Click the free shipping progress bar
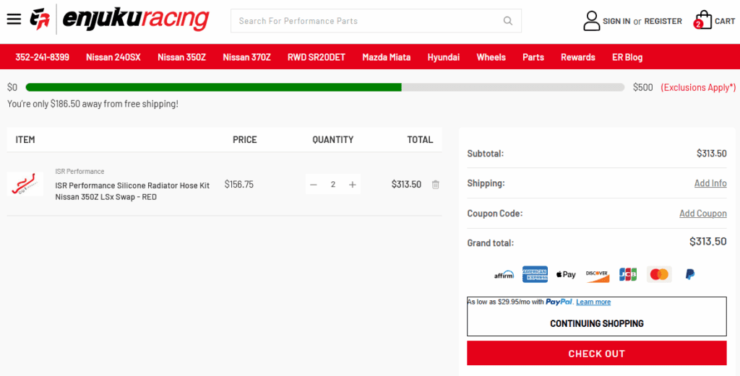This screenshot has width=740, height=376. tap(325, 87)
